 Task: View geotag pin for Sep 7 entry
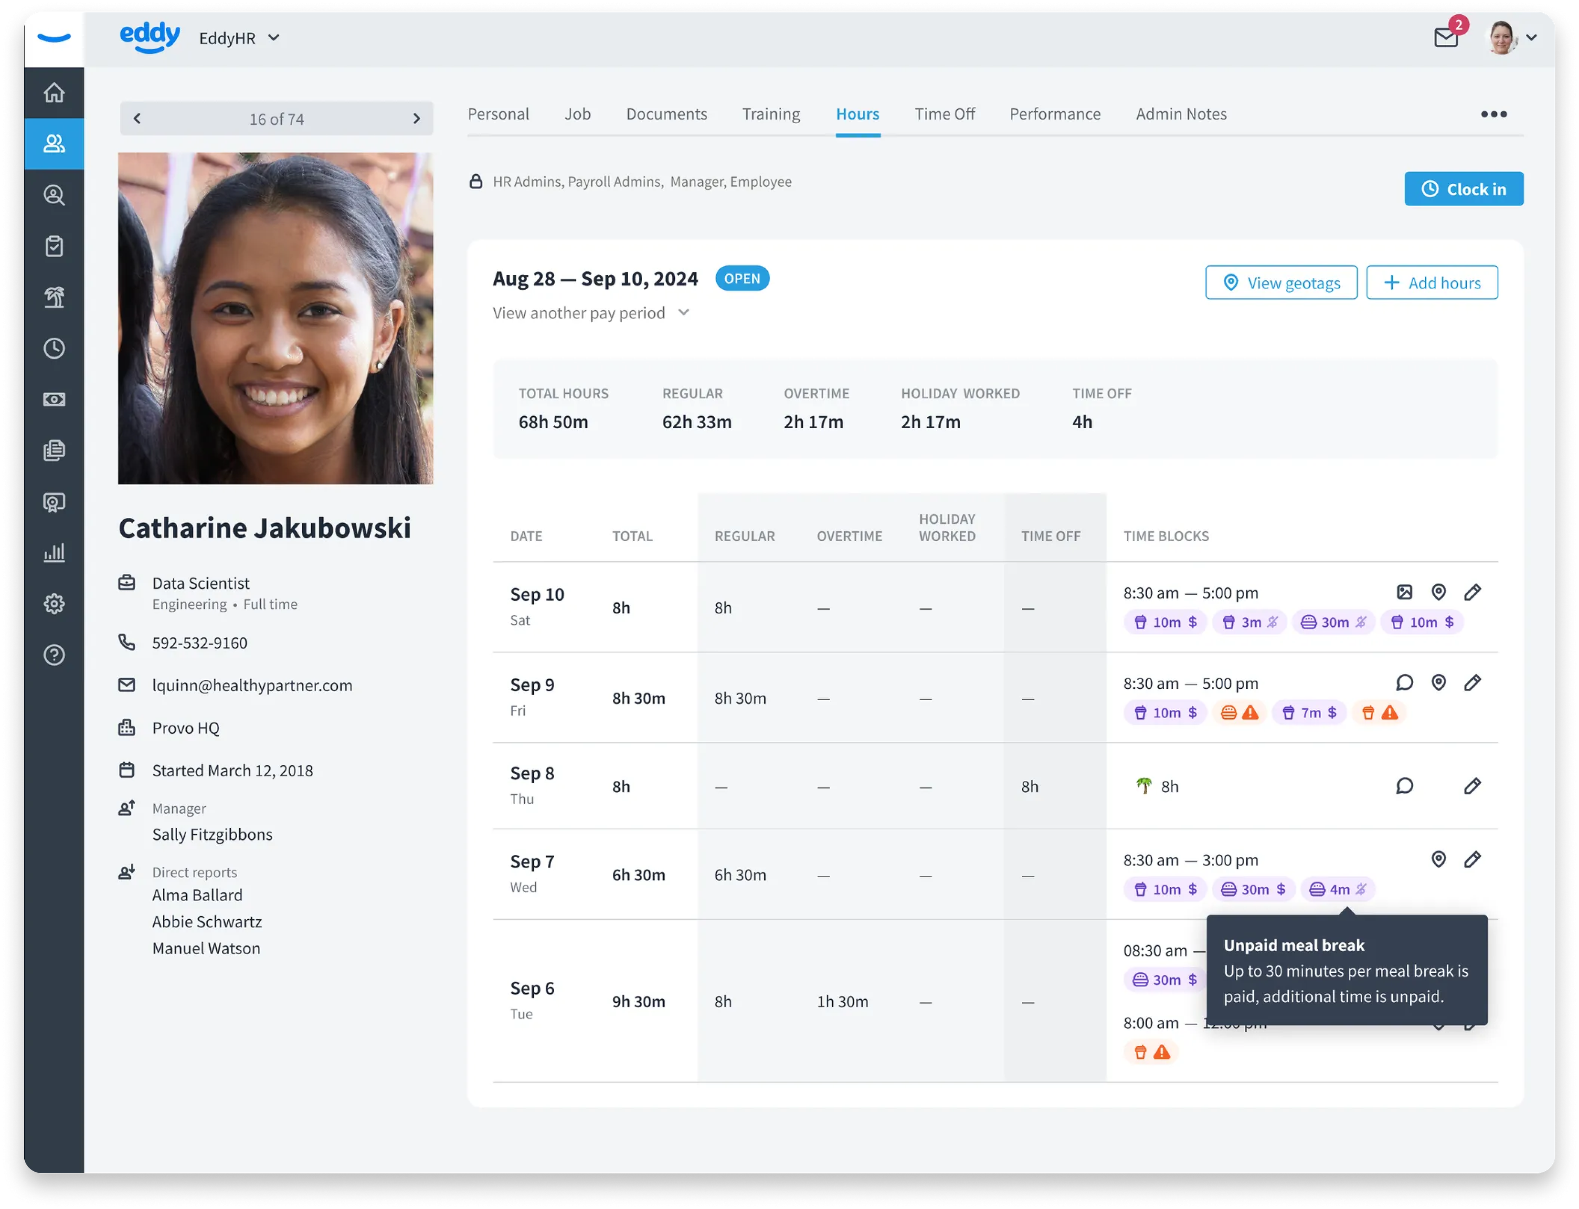click(1439, 858)
